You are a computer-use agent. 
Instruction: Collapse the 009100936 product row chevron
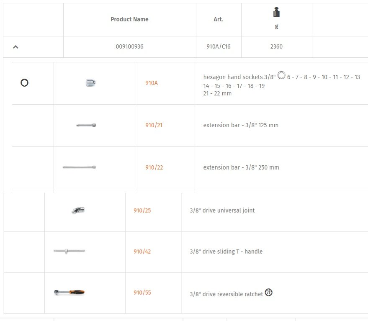click(15, 47)
